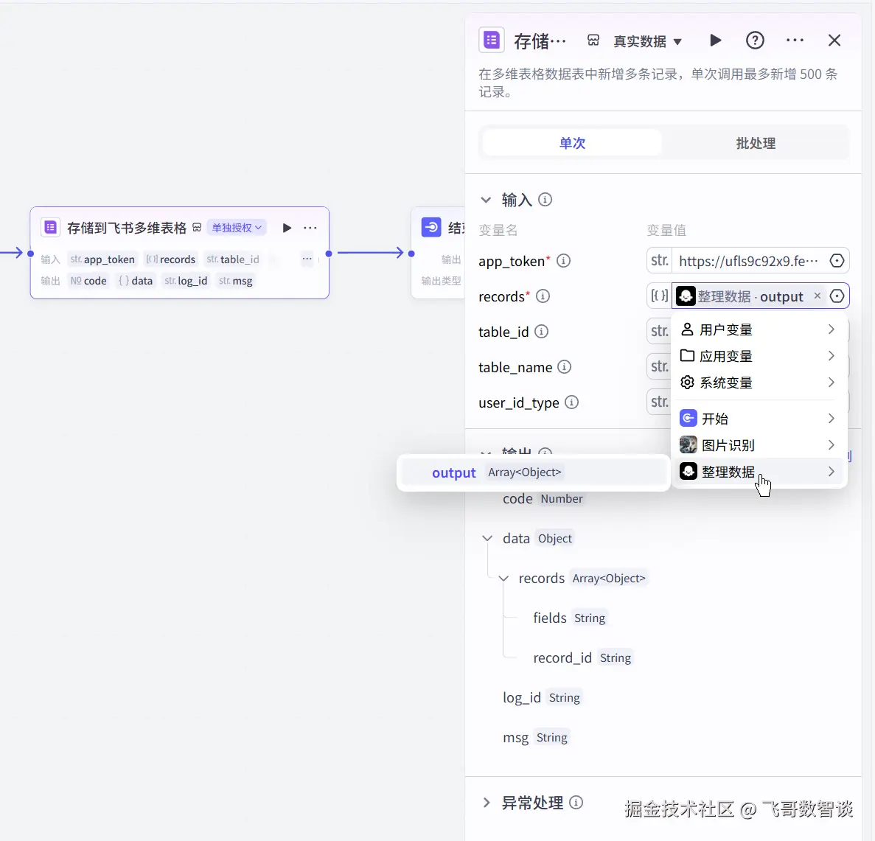The height and width of the screenshot is (841, 875).
Task: Expand 应用变量 submenu
Action: 759,355
